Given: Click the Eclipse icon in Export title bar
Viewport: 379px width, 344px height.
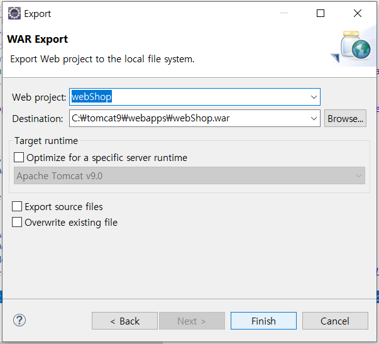Looking at the screenshot, I should pyautogui.click(x=14, y=13).
